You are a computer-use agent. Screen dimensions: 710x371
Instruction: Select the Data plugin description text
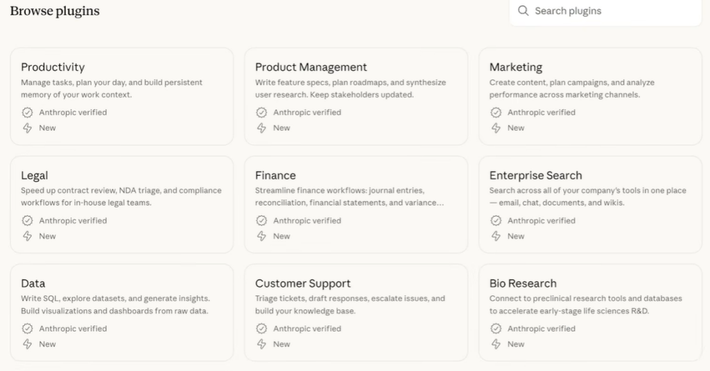pyautogui.click(x=115, y=305)
